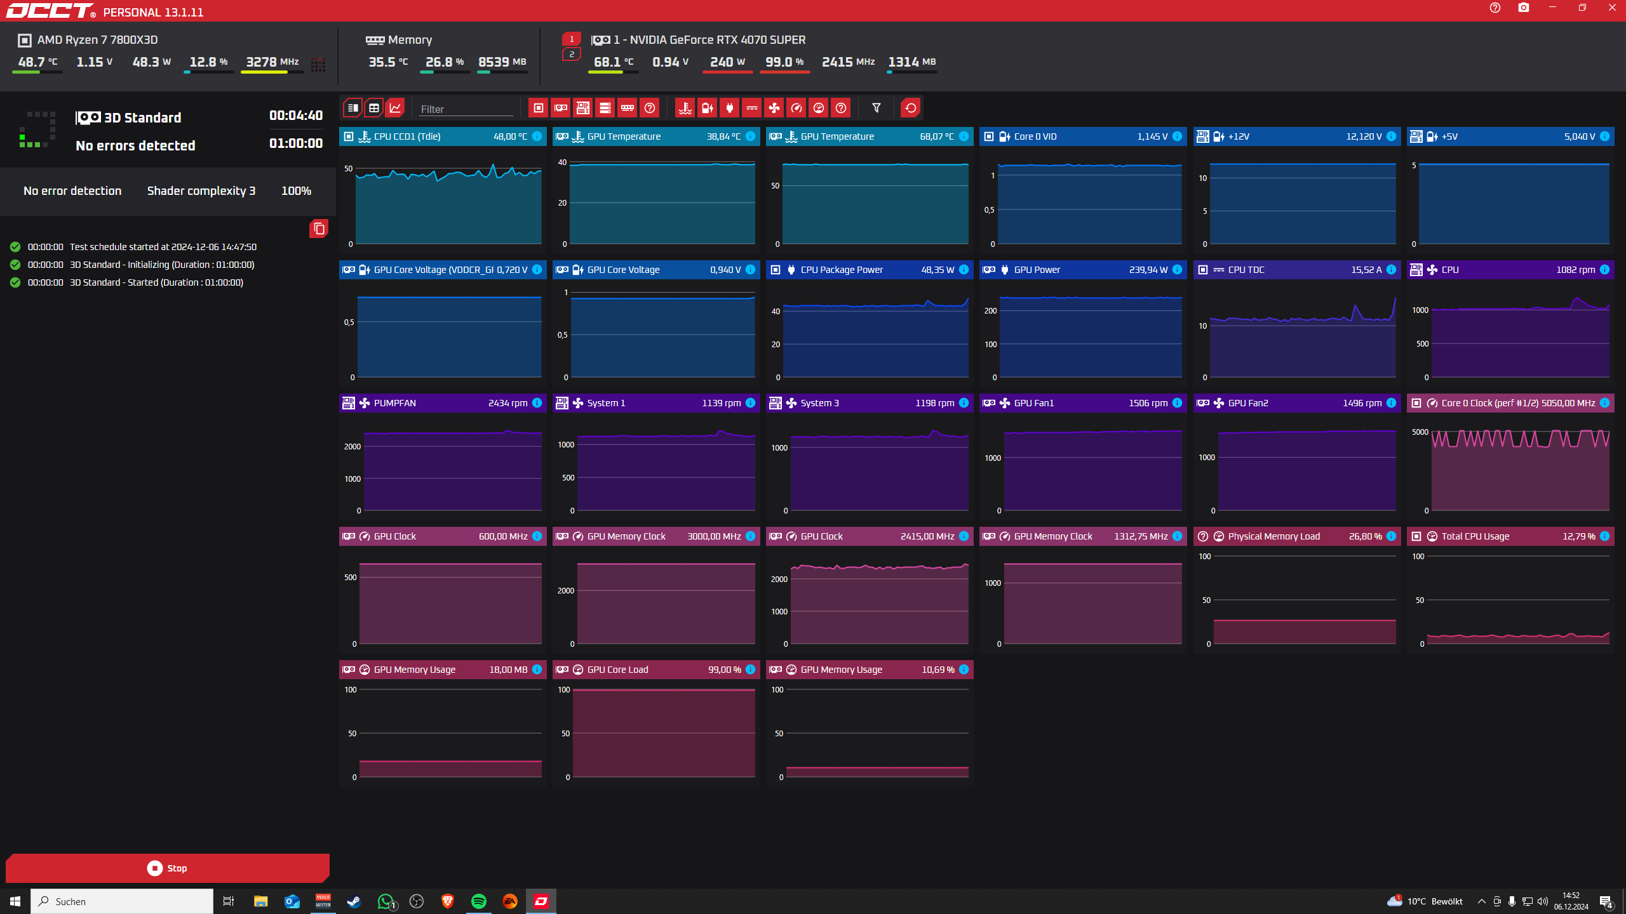Stop the running 3D Standard test
Screen dimensions: 1626x914
[x=167, y=868]
